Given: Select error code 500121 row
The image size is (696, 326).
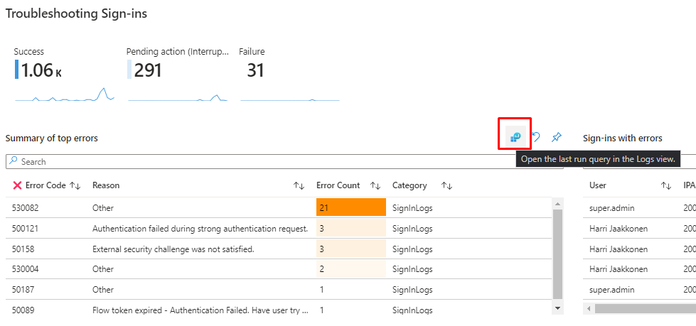Looking at the screenshot, I should pyautogui.click(x=26, y=229).
